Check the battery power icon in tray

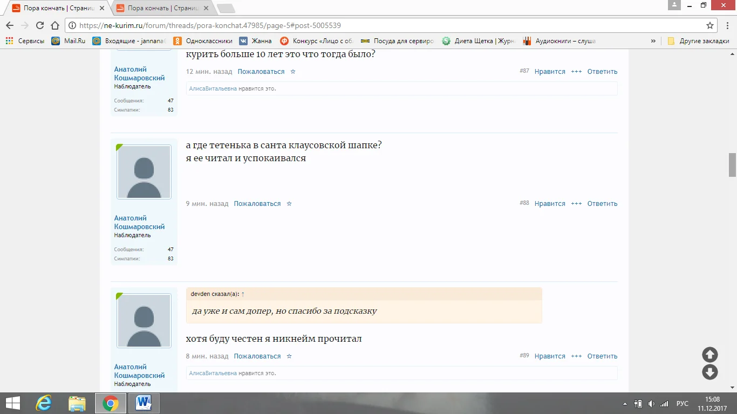point(638,404)
